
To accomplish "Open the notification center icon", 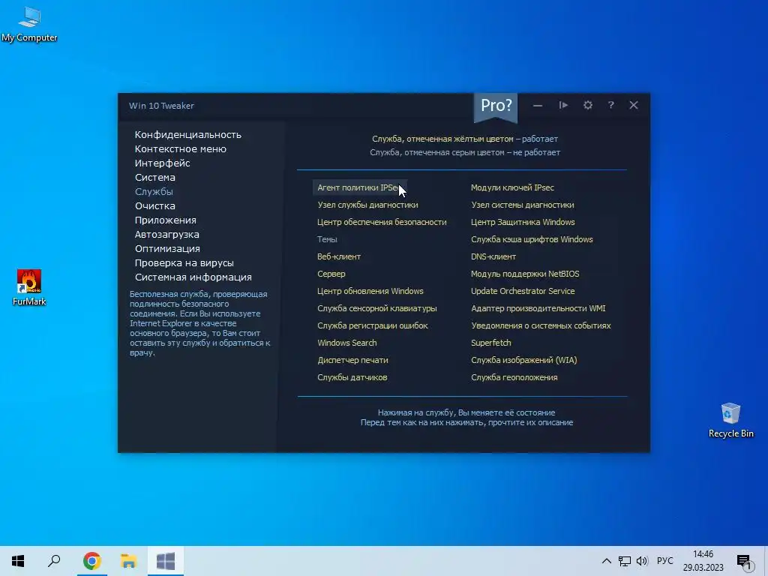I will (745, 562).
